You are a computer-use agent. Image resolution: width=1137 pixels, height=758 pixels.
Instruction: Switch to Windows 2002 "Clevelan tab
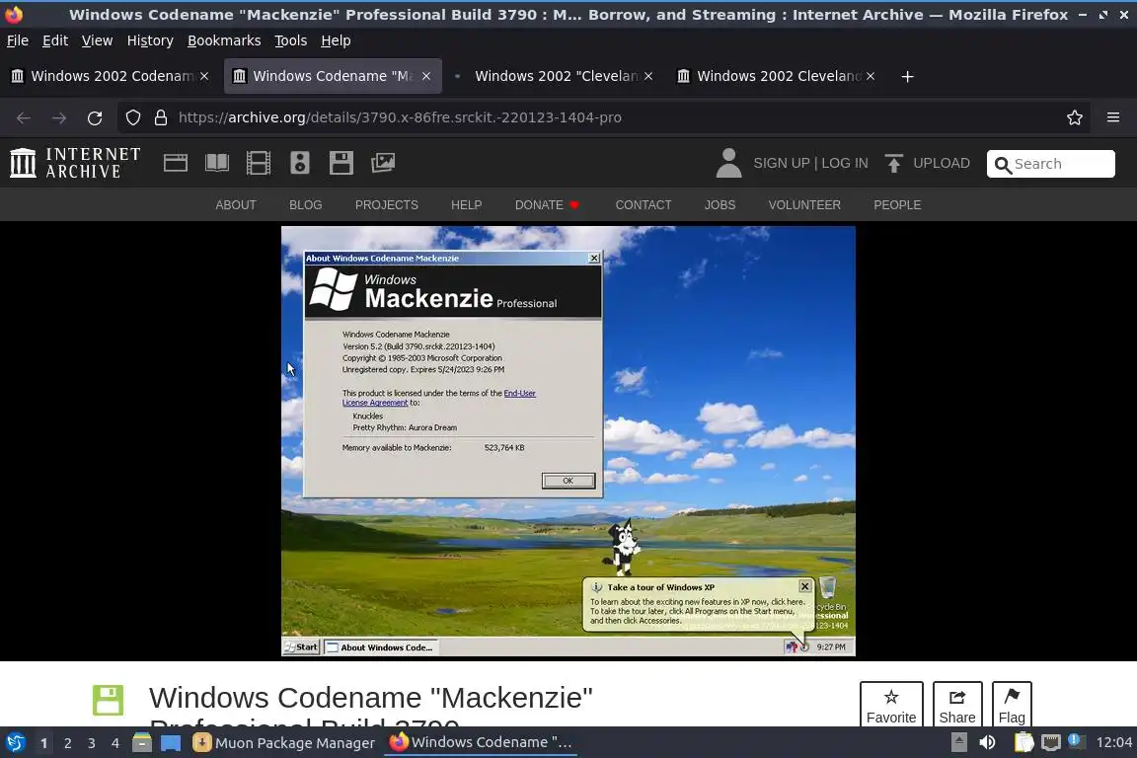tap(554, 76)
